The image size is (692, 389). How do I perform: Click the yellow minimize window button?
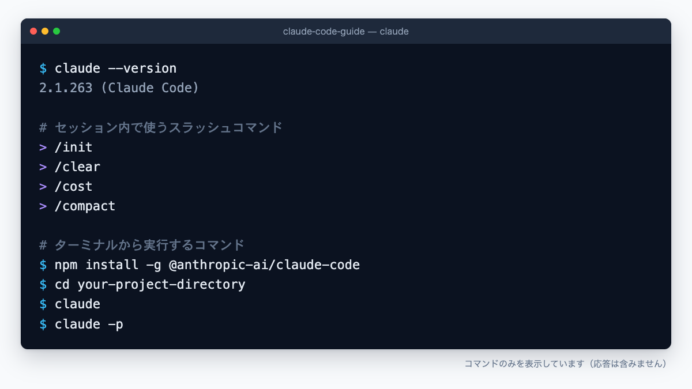(45, 31)
